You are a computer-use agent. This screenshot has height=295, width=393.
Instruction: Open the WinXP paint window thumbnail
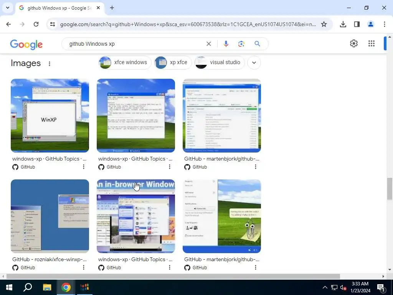click(x=50, y=115)
